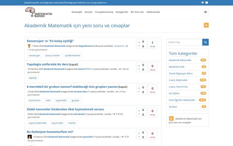Click the search magnifier button
This screenshot has height=146, width=233.
(x=205, y=42)
